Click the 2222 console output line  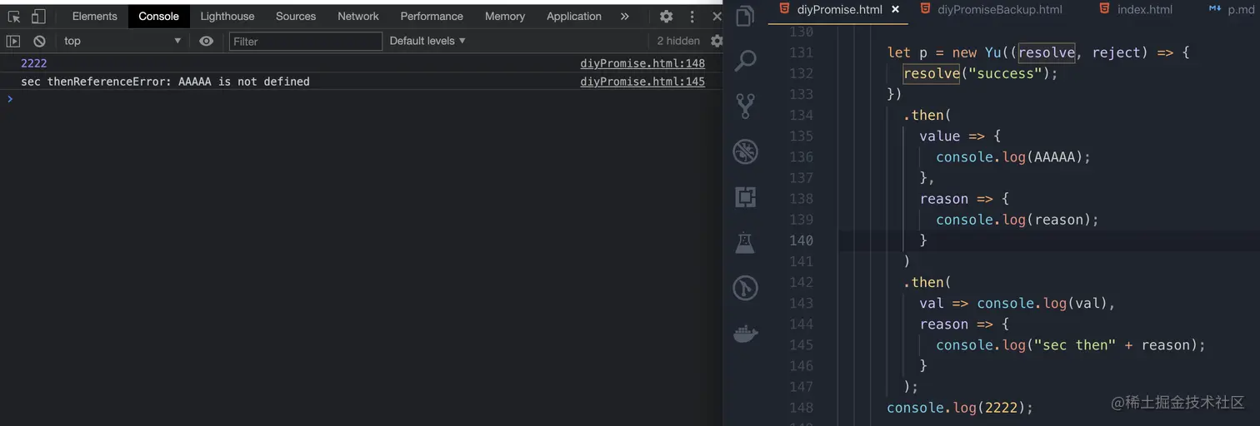(361, 63)
